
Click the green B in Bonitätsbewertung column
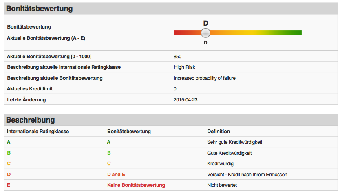point(109,153)
